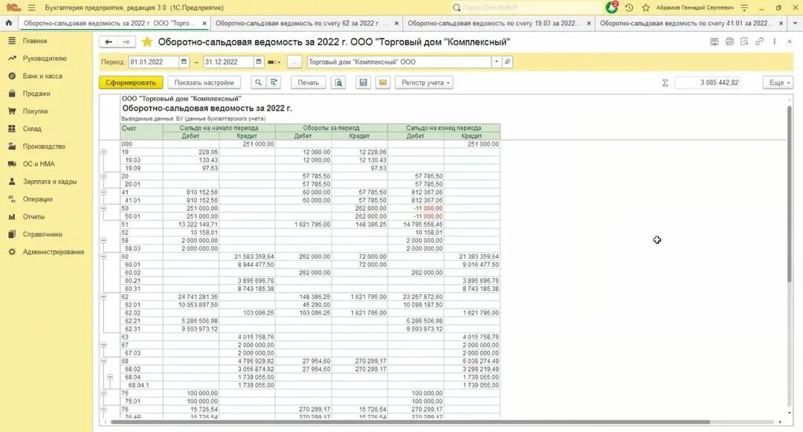Copy link with chain icon

[x=759, y=42]
